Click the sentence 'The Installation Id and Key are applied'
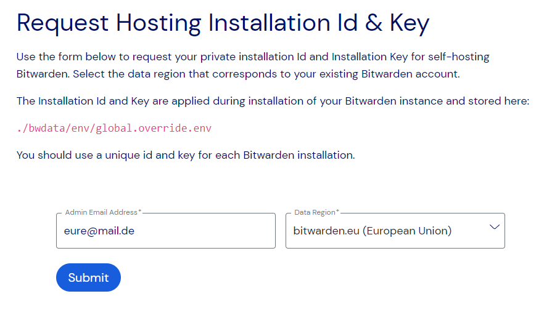This screenshot has height=323, width=552. point(273,101)
